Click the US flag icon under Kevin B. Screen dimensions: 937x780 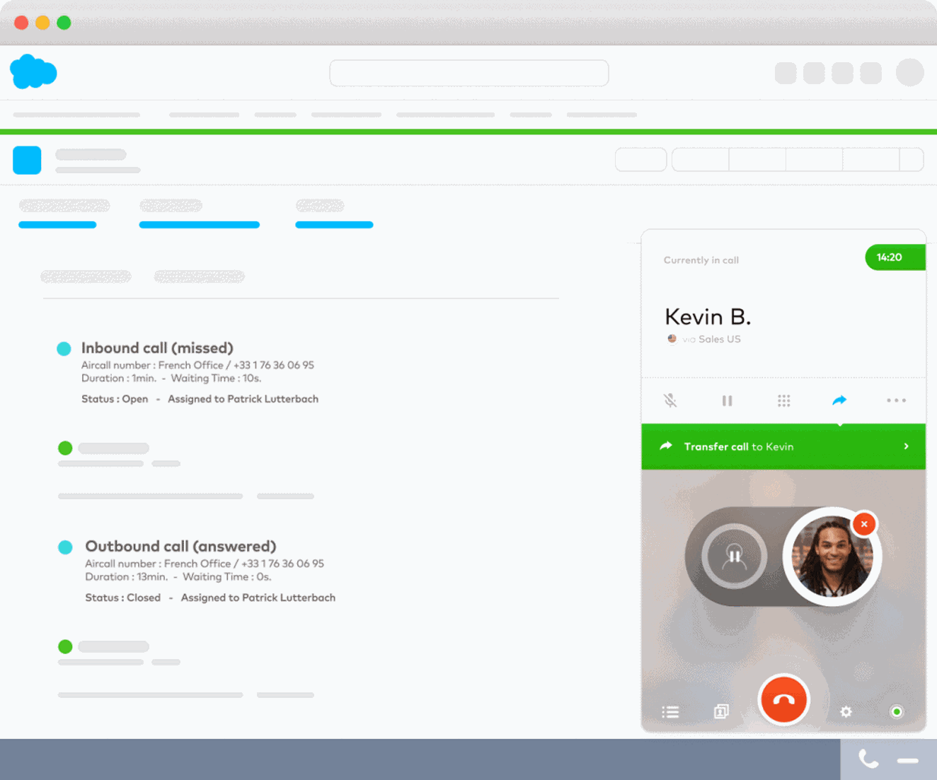(x=672, y=339)
